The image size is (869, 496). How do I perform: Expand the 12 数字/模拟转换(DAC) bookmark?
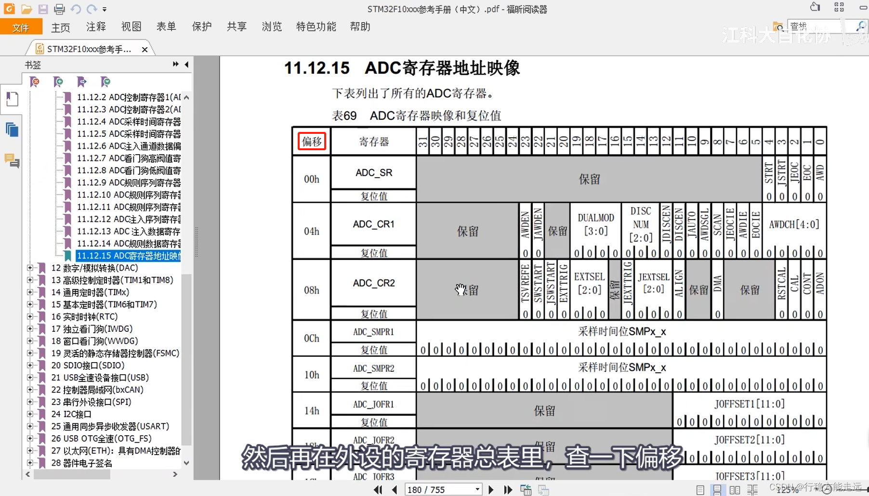30,268
